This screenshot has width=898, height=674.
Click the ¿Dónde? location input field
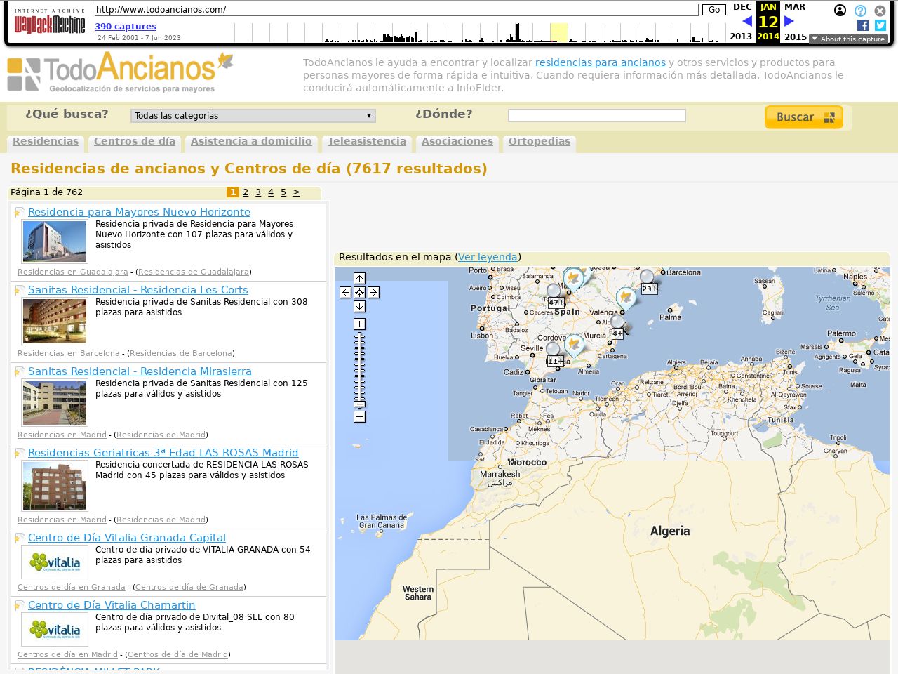point(596,116)
